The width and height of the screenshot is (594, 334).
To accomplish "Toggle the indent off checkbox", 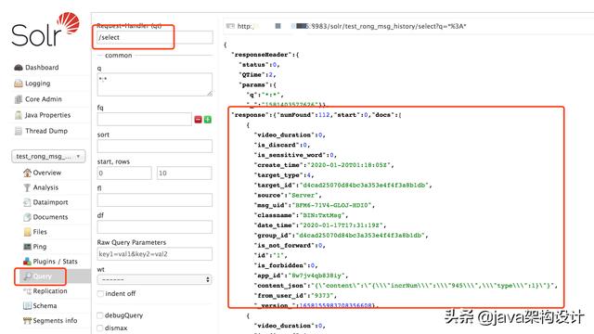I will pyautogui.click(x=100, y=294).
